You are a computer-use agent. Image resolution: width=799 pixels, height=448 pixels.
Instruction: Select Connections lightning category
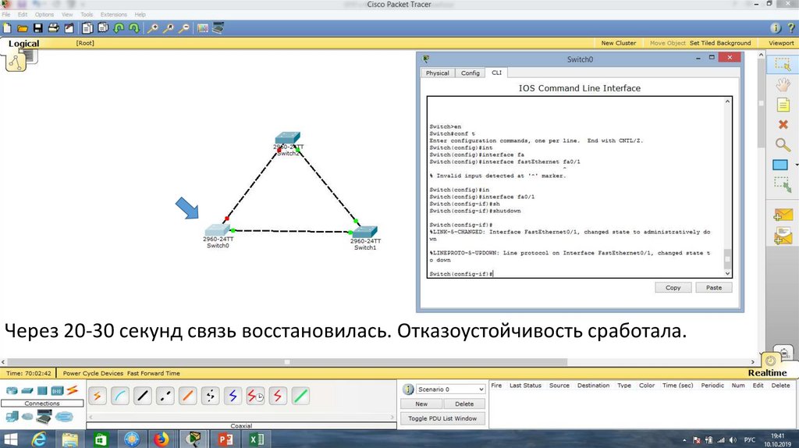73,390
